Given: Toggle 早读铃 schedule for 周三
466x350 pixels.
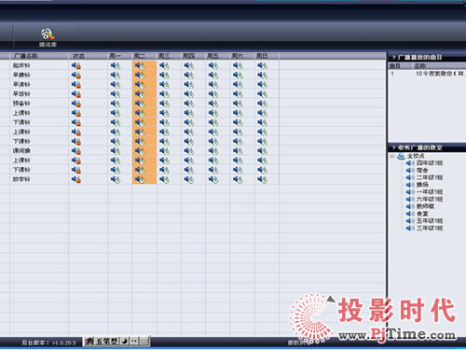Looking at the screenshot, I should coord(164,85).
